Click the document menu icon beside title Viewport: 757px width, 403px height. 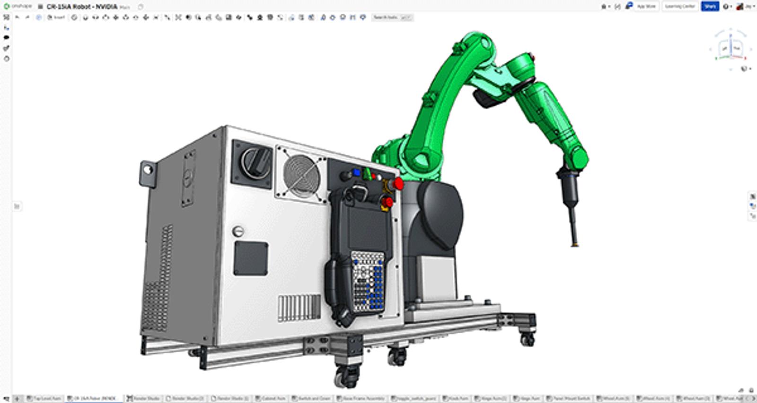[x=40, y=7]
